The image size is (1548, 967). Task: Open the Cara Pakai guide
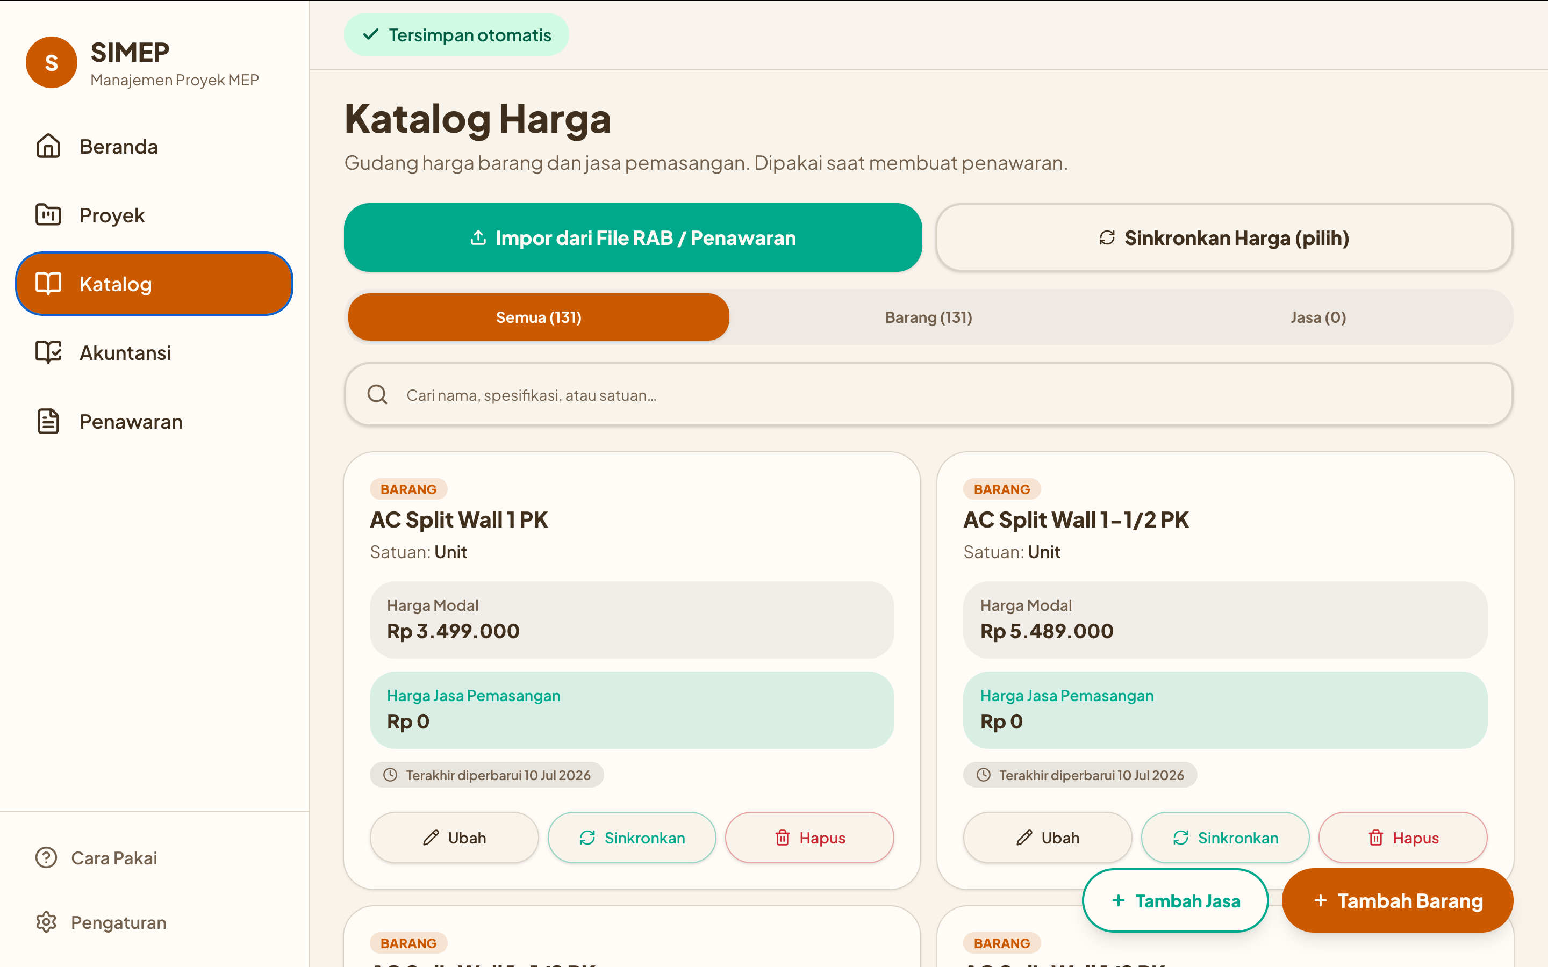tap(154, 857)
